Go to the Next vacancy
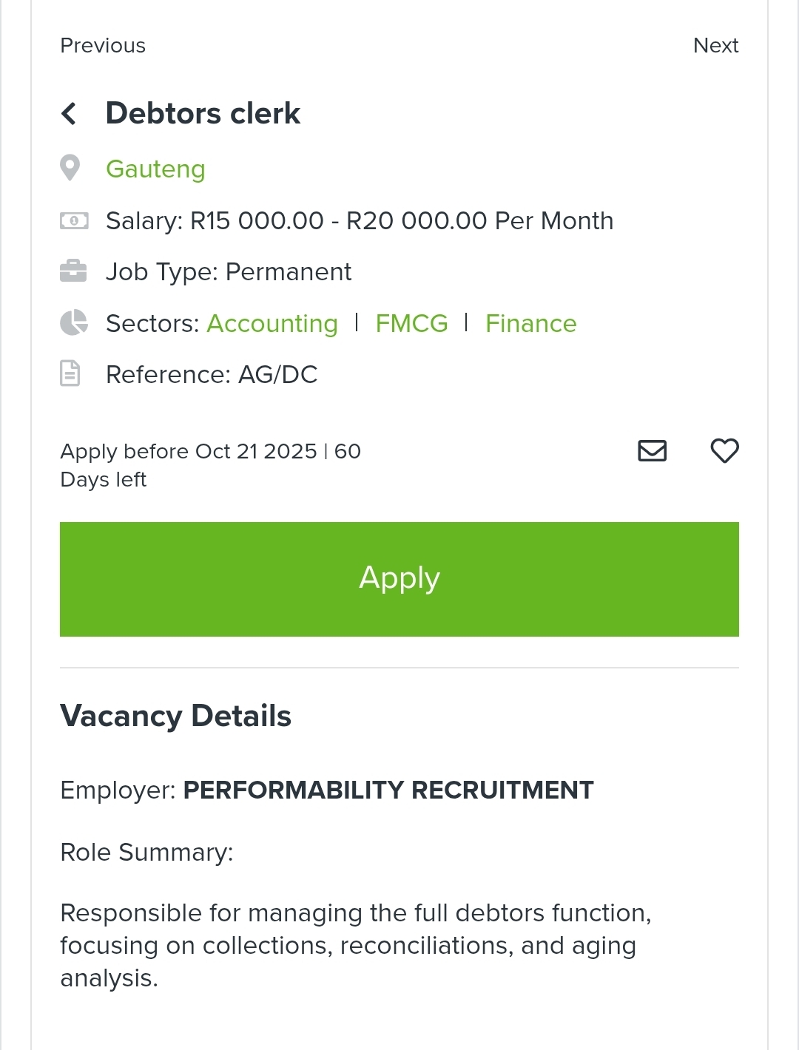Viewport: 799px width, 1050px height. [x=715, y=46]
